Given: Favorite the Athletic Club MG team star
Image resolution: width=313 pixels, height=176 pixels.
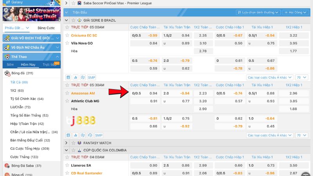Looking at the screenshot, I should [x=67, y=101].
